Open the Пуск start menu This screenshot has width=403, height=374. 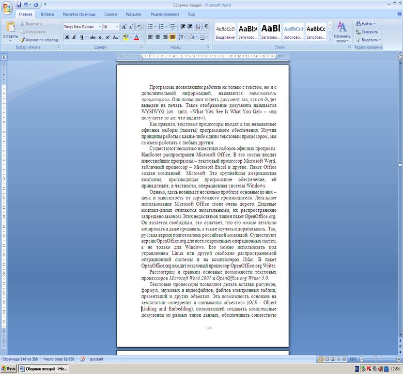[8, 369]
